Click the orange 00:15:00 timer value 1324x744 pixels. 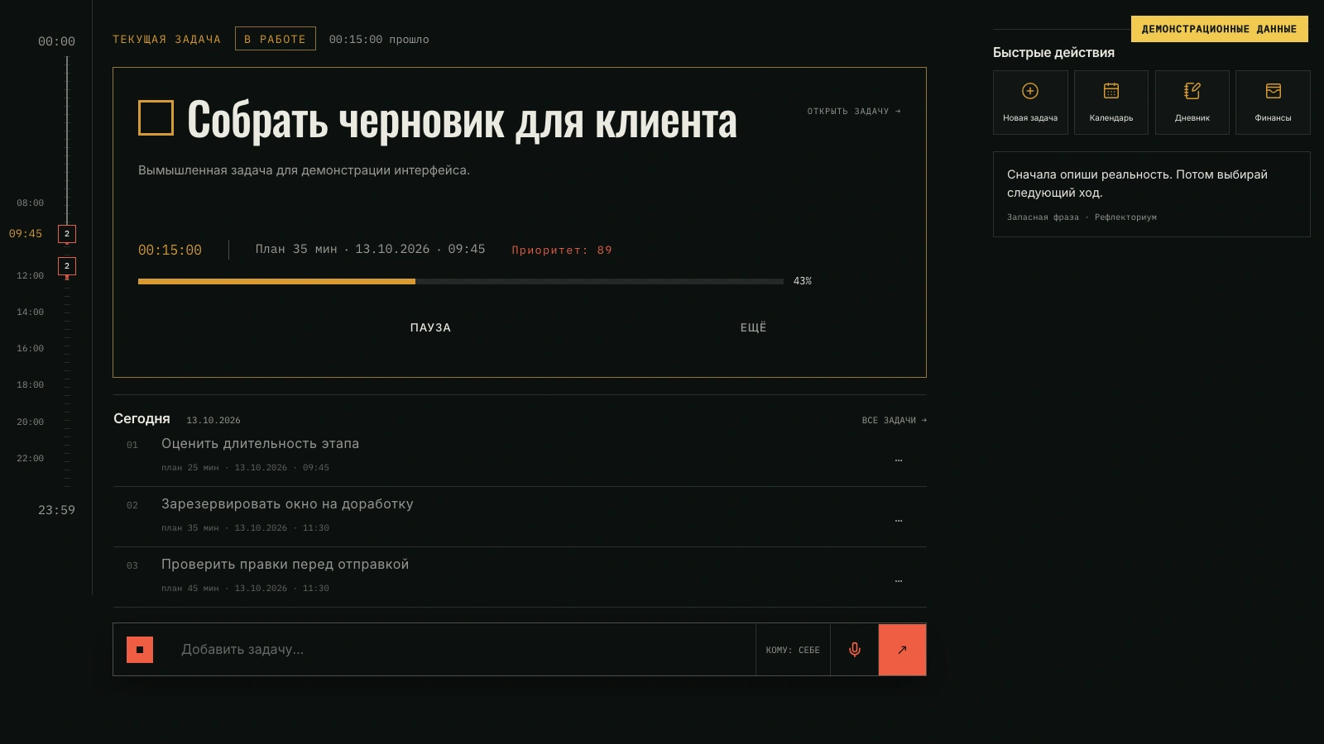pos(170,250)
